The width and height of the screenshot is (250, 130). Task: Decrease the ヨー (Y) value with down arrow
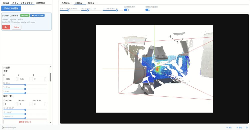[x=31, y=105]
